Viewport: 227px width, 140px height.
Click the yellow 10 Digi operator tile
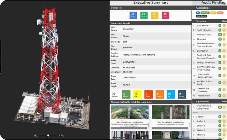(x=137, y=95)
